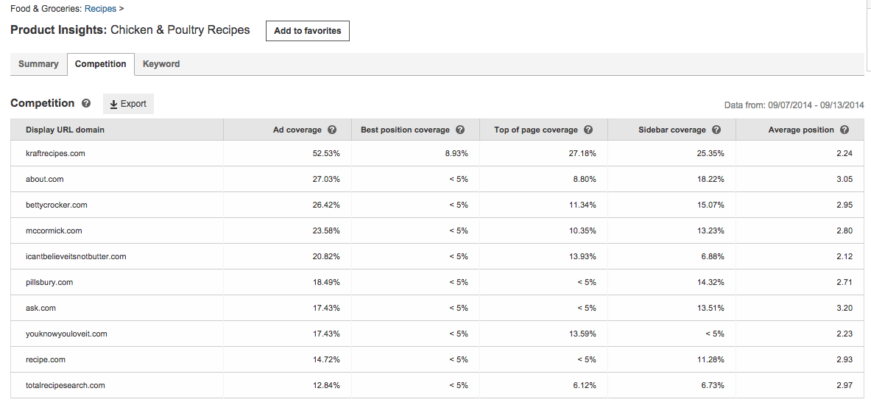The height and width of the screenshot is (405, 871).
Task: Click the icantbelieveitsnotbutter.com domain entry
Action: click(76, 256)
